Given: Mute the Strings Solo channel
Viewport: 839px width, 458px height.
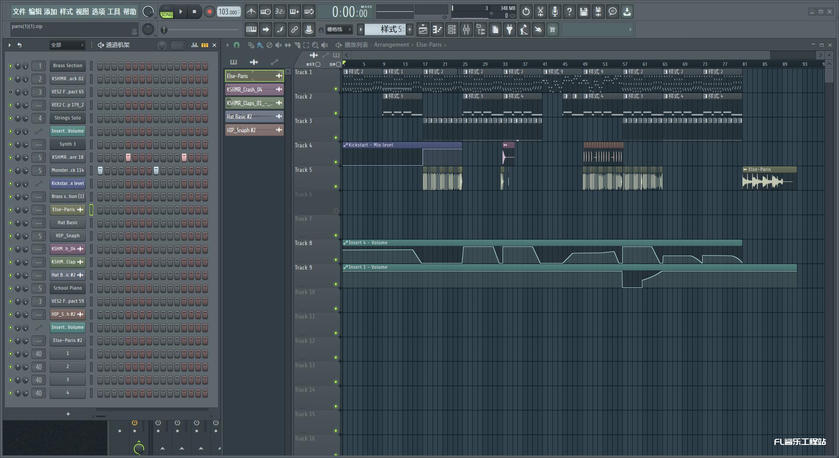Looking at the screenshot, I should 10,118.
